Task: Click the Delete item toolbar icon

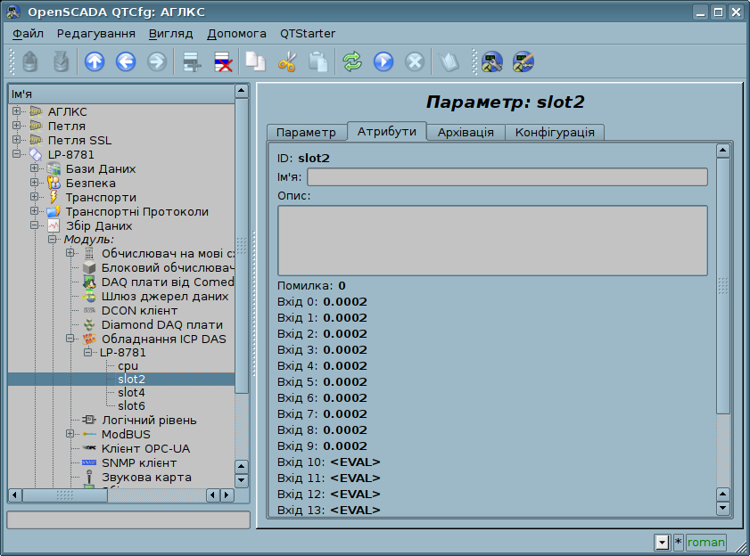Action: [x=222, y=62]
